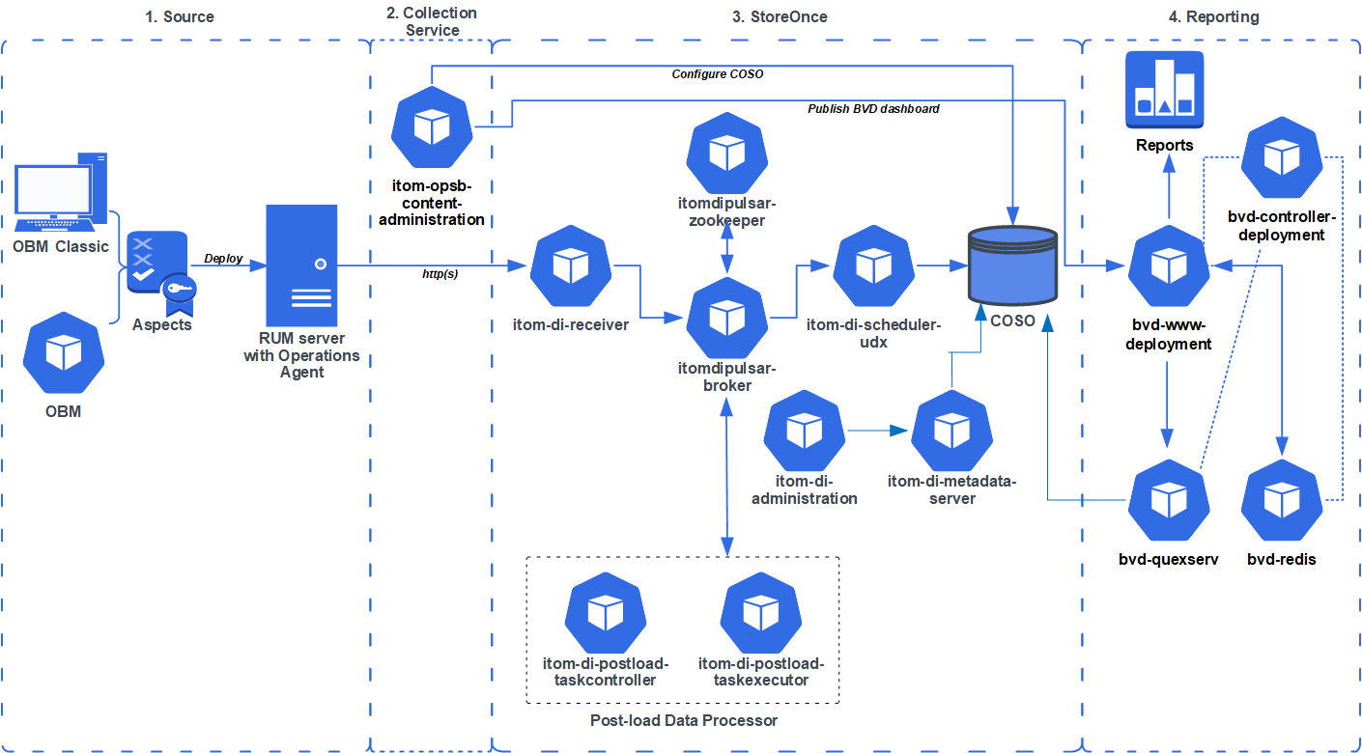This screenshot has height=753, width=1362.
Task: Select the 'itom-di-postload-taskexecutor' text label
Action: tap(761, 672)
